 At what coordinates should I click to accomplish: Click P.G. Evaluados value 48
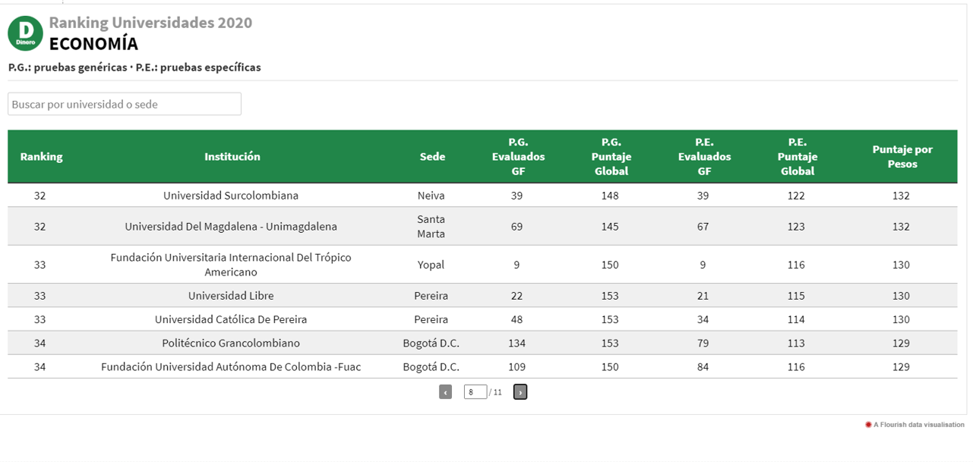pos(517,319)
